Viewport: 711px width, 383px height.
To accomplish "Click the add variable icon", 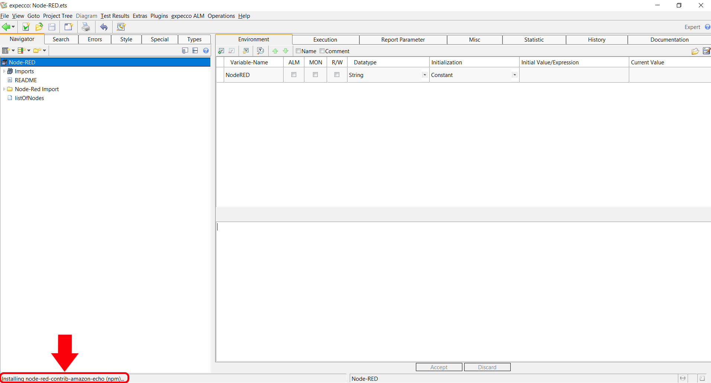I will pos(221,51).
